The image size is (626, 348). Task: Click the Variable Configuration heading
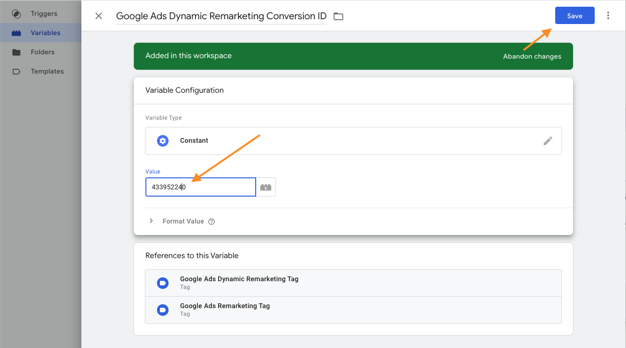coord(184,90)
